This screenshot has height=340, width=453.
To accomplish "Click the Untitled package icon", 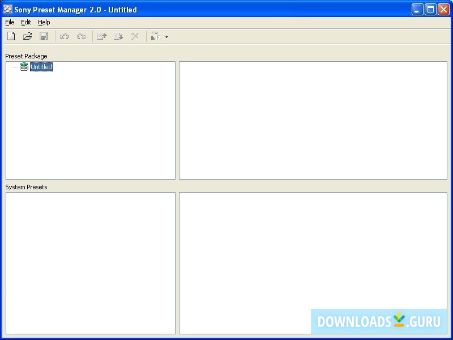I will pyautogui.click(x=24, y=66).
